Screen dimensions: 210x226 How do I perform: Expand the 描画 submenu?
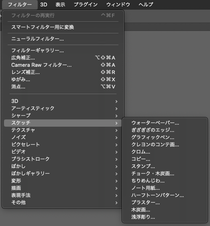(x=63, y=188)
